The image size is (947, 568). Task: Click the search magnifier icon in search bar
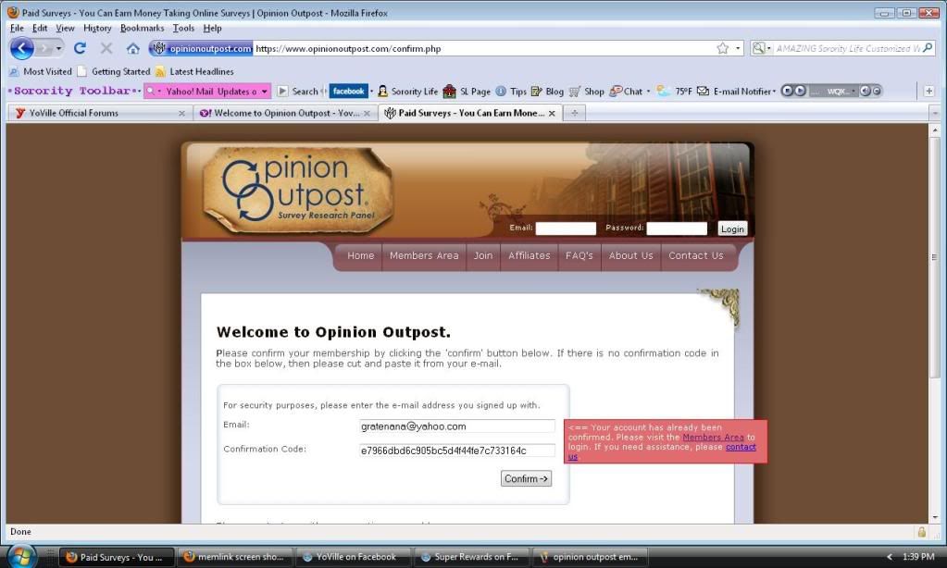pyautogui.click(x=928, y=48)
